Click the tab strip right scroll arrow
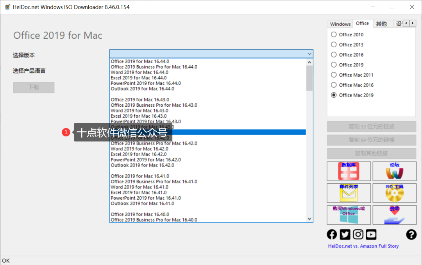 click(x=413, y=23)
